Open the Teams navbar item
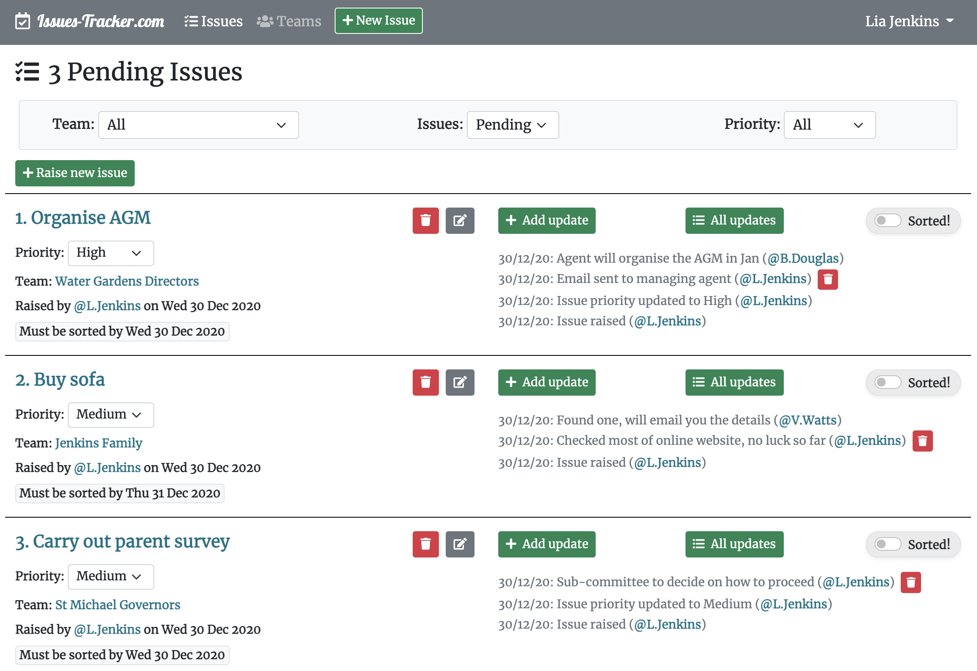977x671 pixels. [289, 21]
